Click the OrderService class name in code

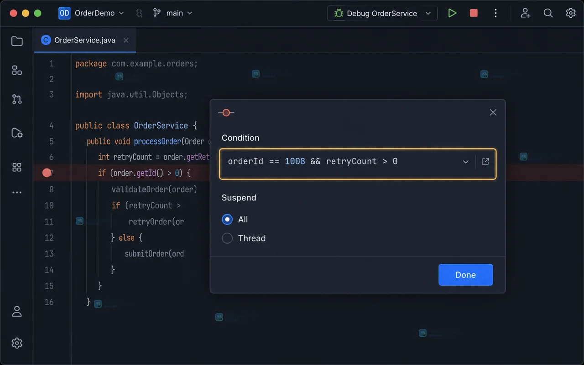pos(161,125)
